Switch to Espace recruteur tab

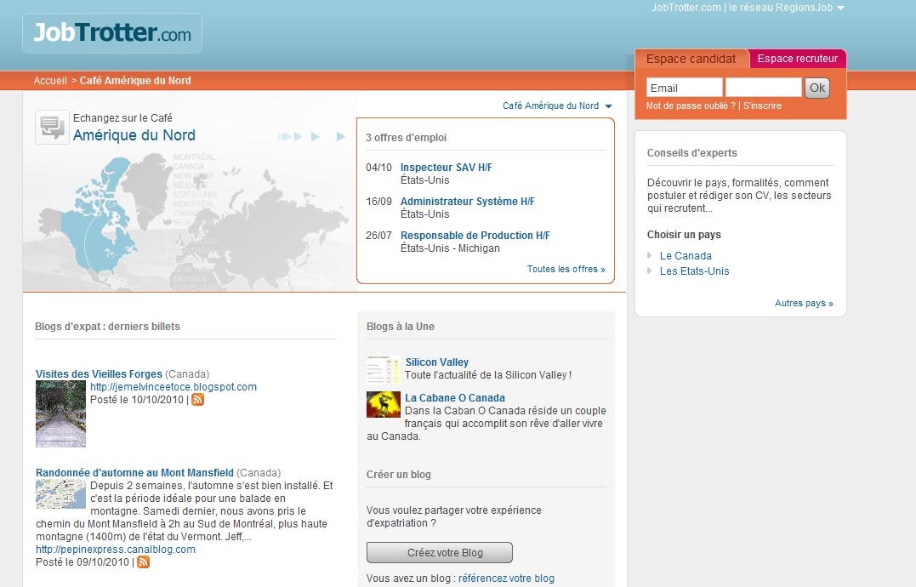(797, 59)
